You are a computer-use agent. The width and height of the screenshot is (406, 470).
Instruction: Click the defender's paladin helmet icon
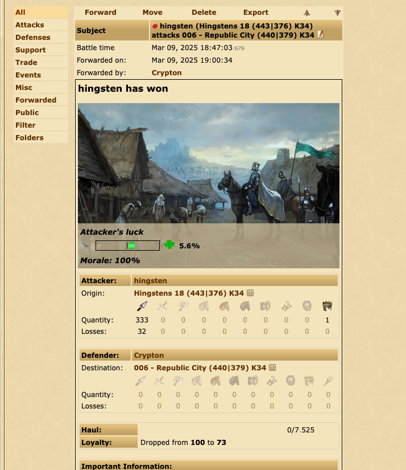click(x=291, y=381)
